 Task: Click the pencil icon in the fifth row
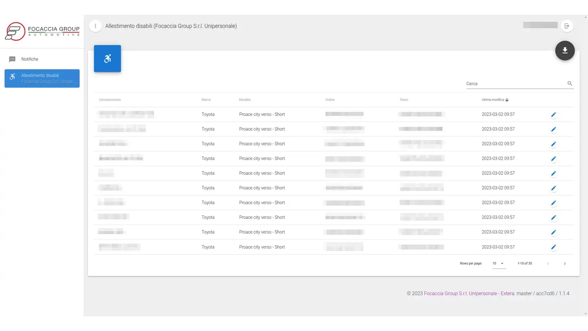coord(553,174)
